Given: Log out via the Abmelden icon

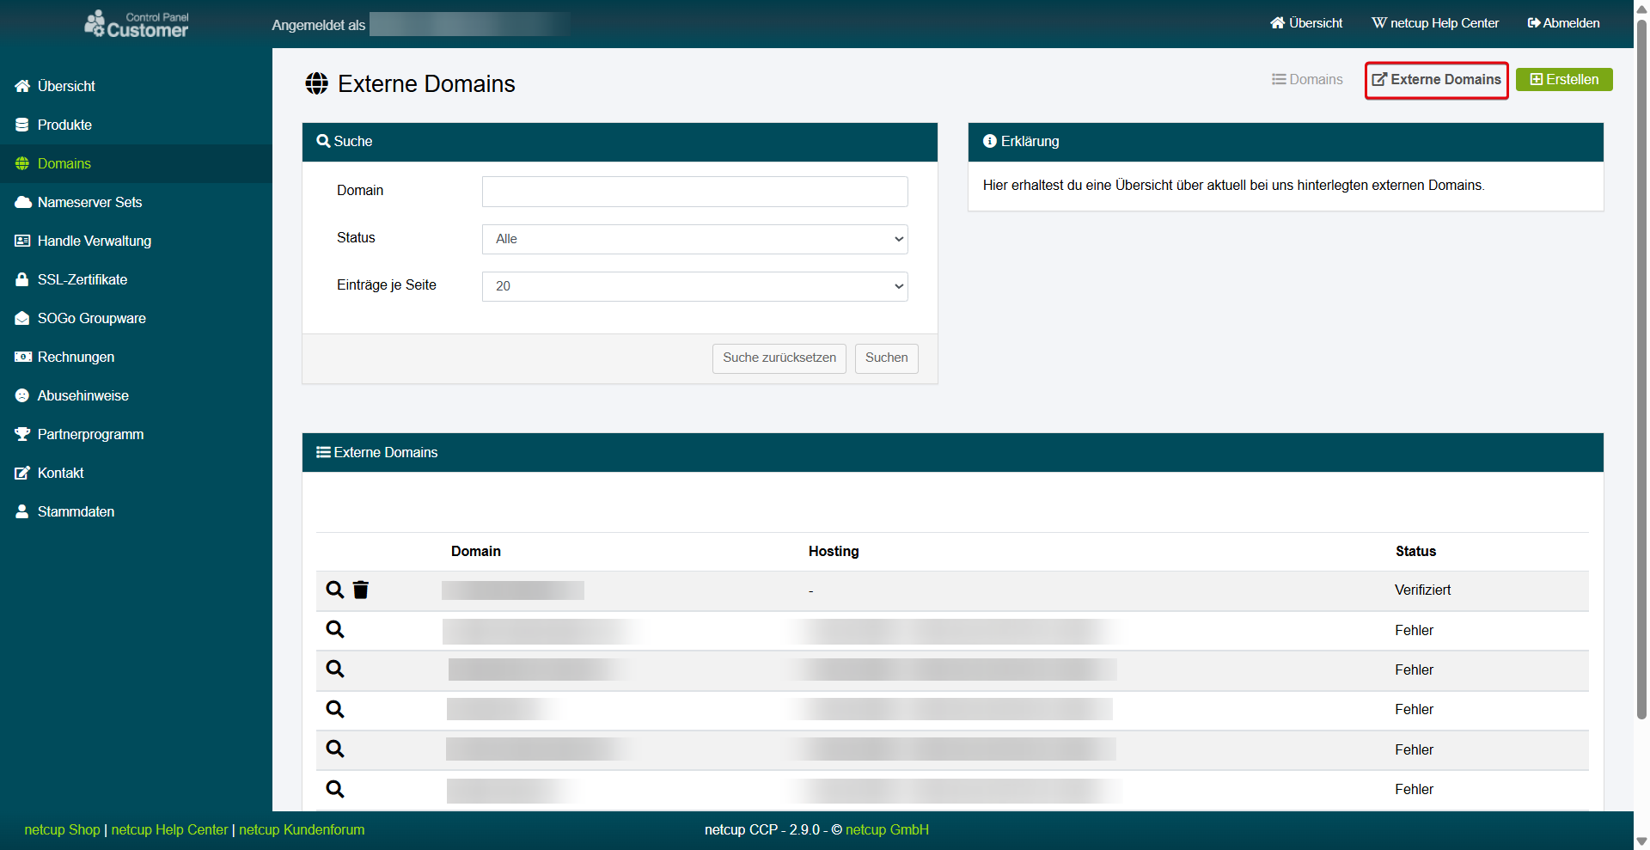Looking at the screenshot, I should pyautogui.click(x=1563, y=23).
